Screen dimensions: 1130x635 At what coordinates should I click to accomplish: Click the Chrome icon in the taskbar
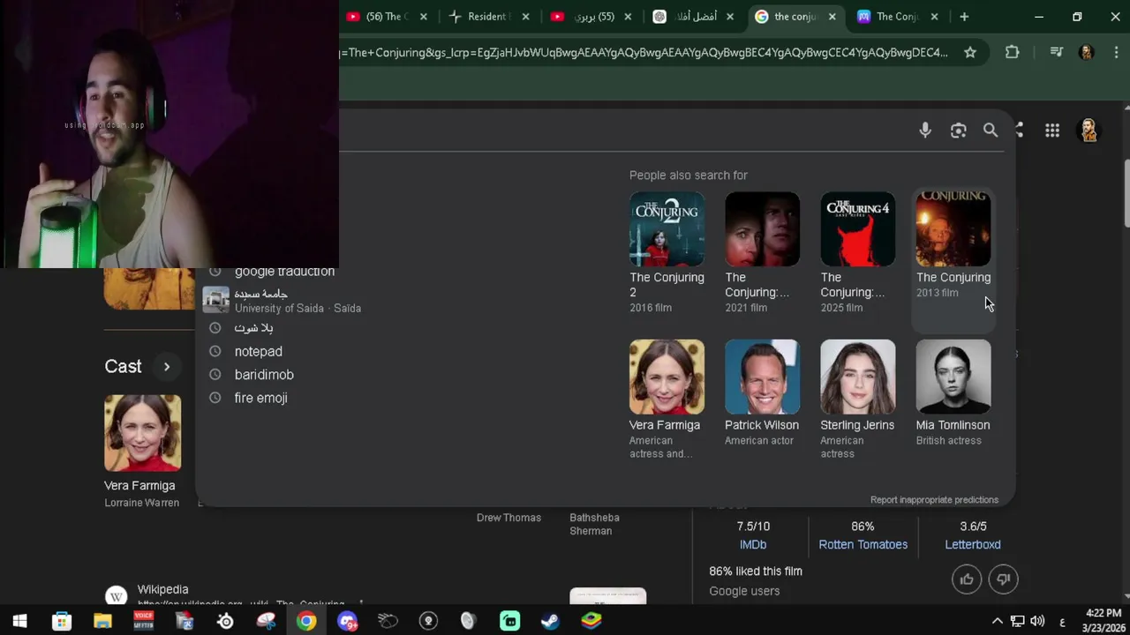click(x=306, y=621)
